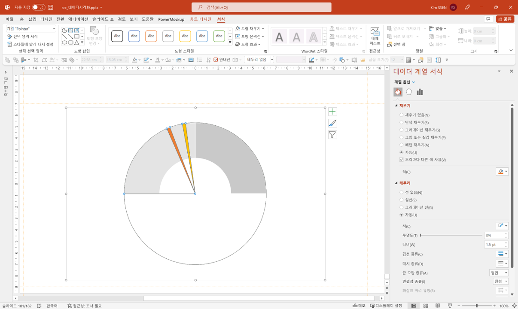This screenshot has height=309, width=518.
Task: Open the border 색(C) color picker button
Action: click(502, 226)
